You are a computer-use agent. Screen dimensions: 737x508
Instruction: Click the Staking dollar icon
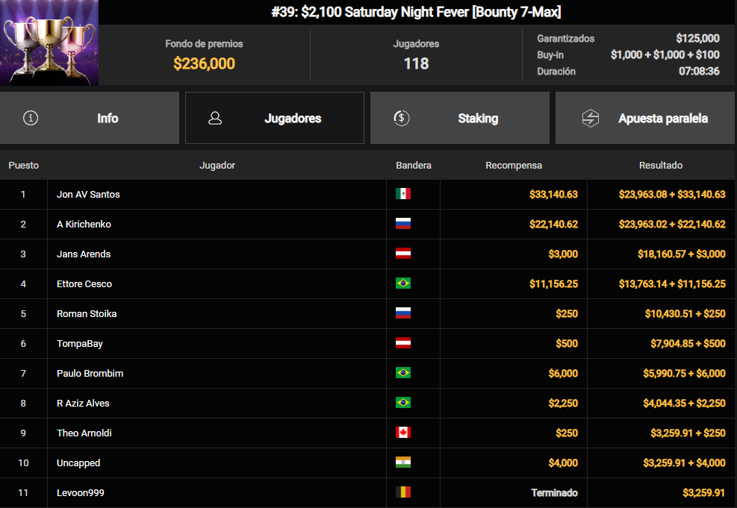pyautogui.click(x=402, y=118)
